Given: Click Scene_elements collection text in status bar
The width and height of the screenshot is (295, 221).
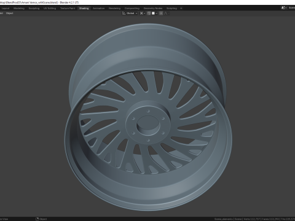Looking at the screenshot, I should (x=224, y=219).
